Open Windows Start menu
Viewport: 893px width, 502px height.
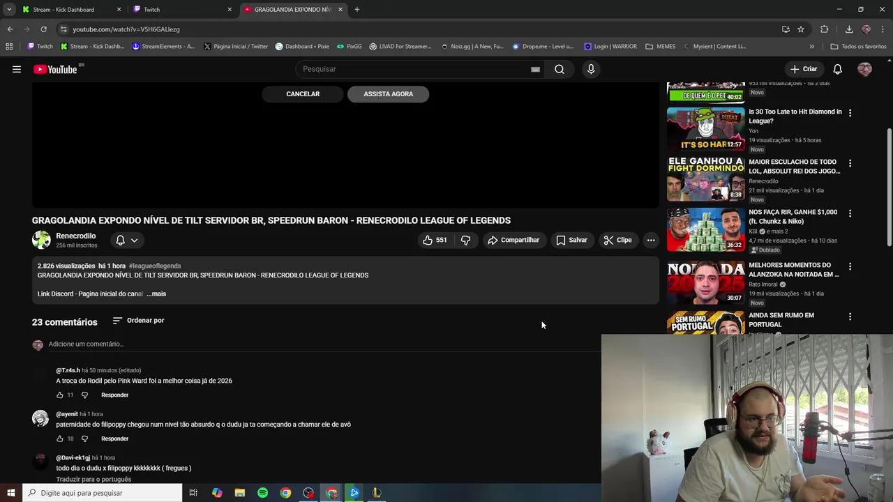tap(10, 493)
